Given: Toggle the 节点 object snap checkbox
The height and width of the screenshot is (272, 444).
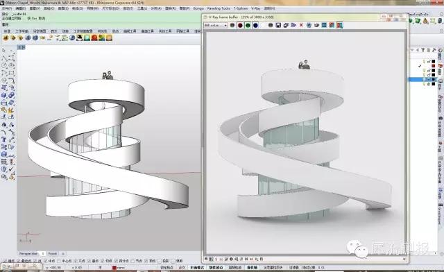Looking at the screenshot, I should pos(133,261).
